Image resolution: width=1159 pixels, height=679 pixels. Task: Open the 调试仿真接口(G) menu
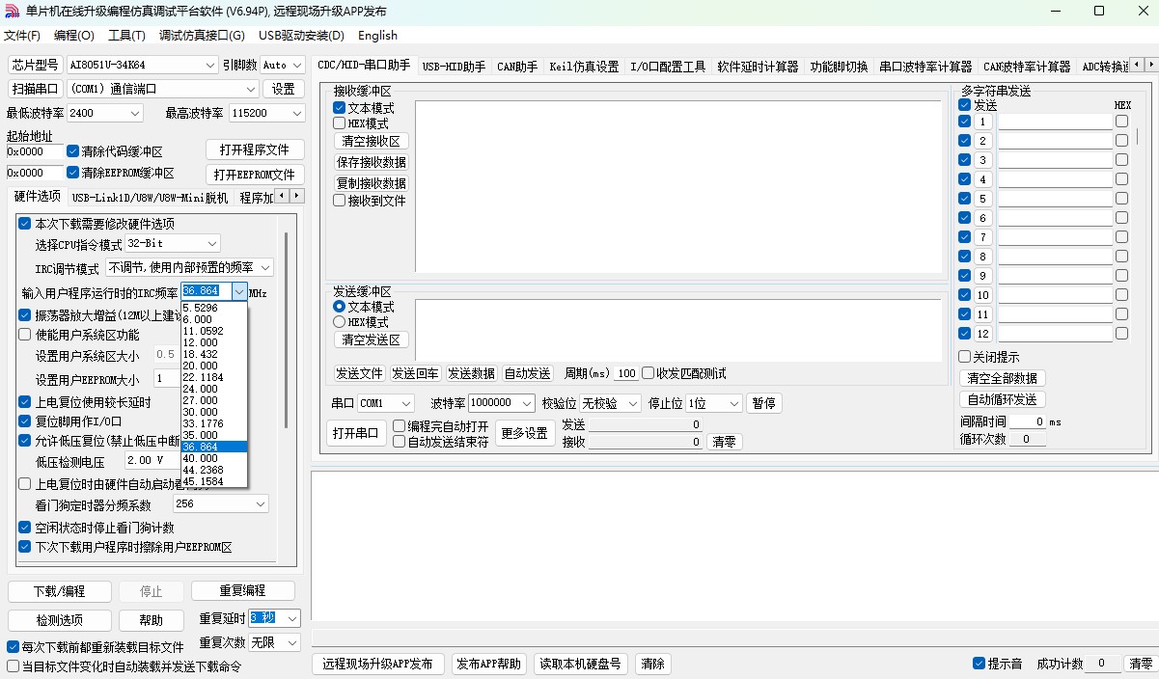pyautogui.click(x=202, y=36)
